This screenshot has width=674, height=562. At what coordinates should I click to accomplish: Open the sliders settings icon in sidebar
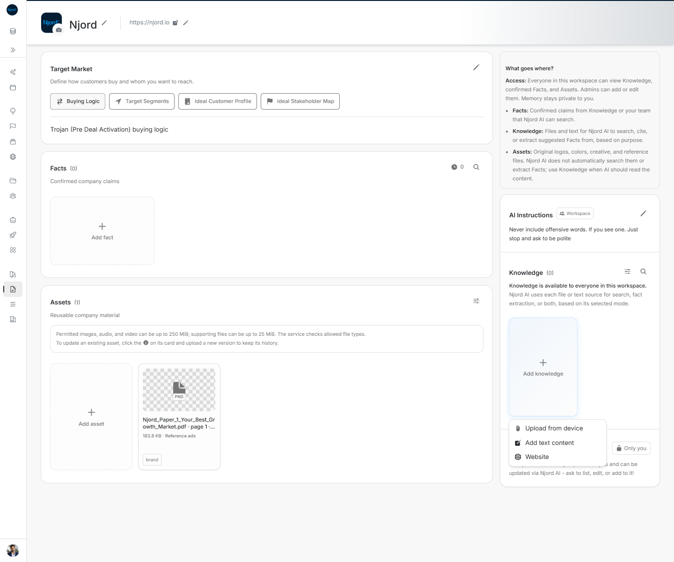(x=13, y=304)
